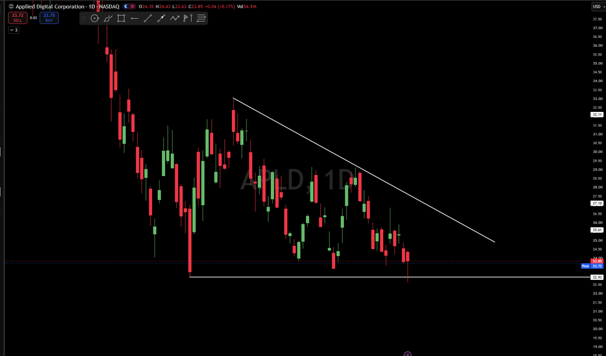606x356 pixels.
Task: Select the Arrow/ray line tool
Action: 161,19
